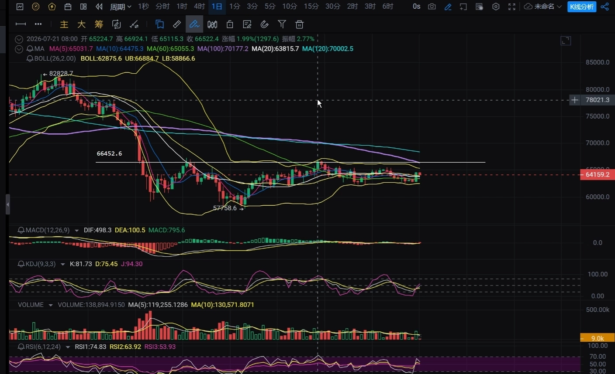615x374 pixels.
Task: Click the image-remove icon in top bar
Action: 479,7
